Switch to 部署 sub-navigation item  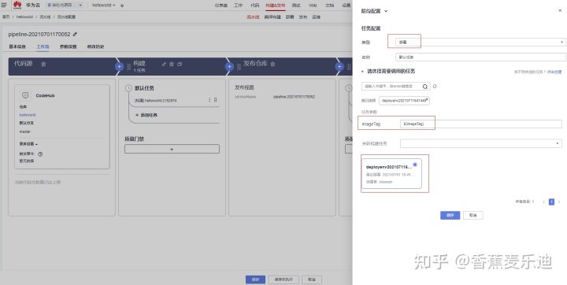(x=290, y=17)
